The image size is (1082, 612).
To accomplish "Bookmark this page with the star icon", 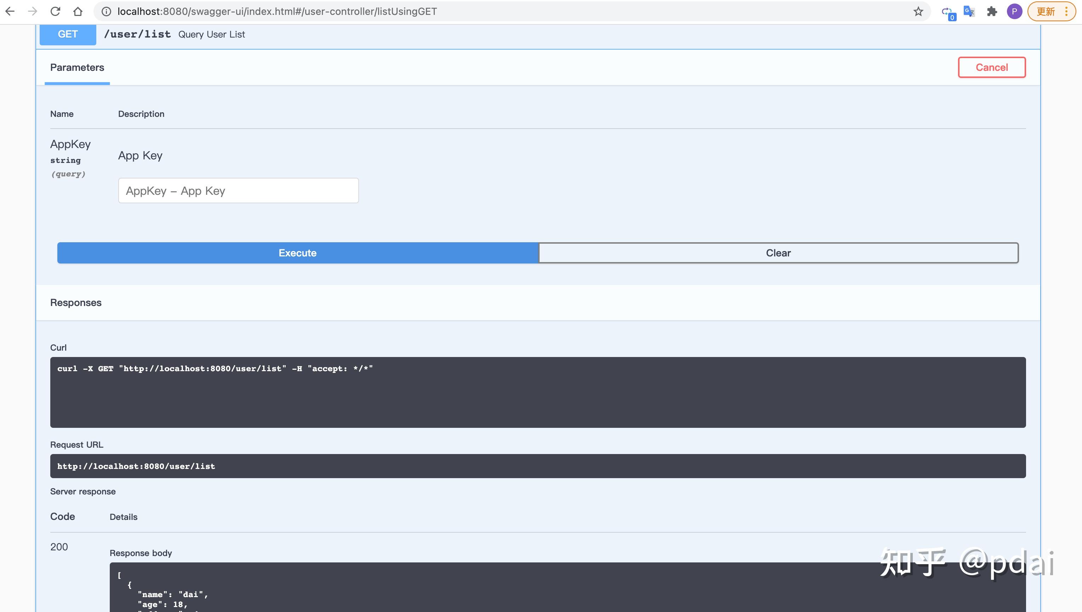I will (x=918, y=11).
